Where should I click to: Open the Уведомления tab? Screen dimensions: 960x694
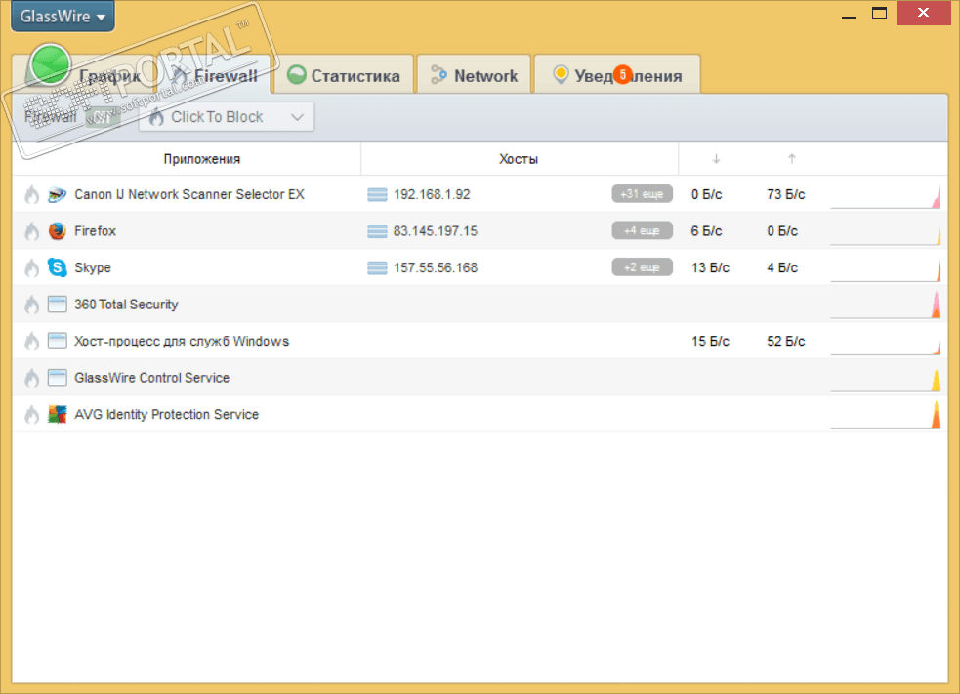click(617, 75)
